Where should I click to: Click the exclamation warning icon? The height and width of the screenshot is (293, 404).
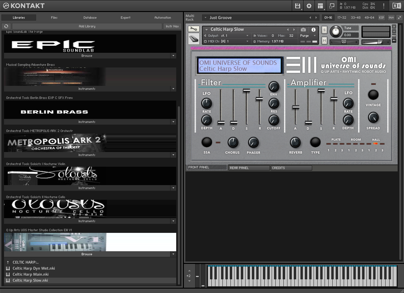[384, 6]
